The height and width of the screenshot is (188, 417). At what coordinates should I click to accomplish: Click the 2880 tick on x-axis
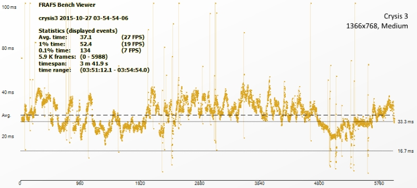click(x=200, y=183)
